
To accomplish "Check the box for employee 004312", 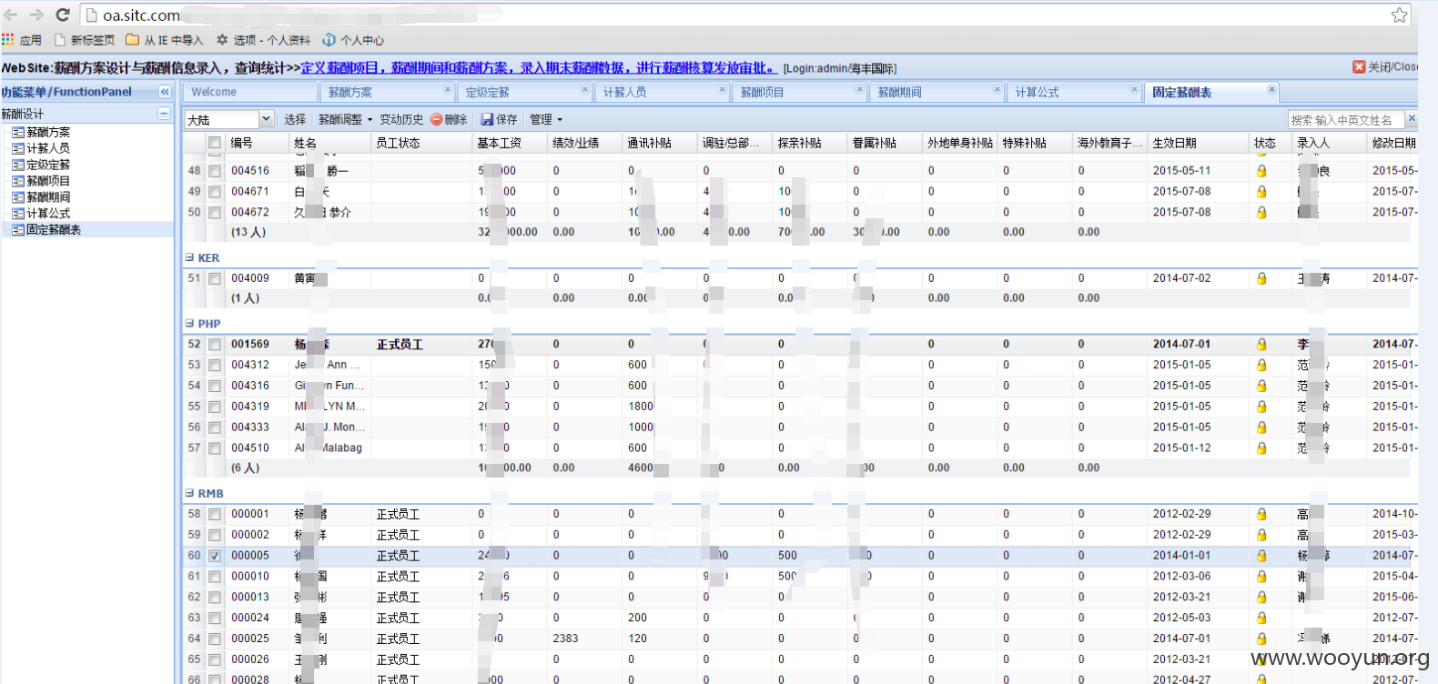I will [x=215, y=366].
